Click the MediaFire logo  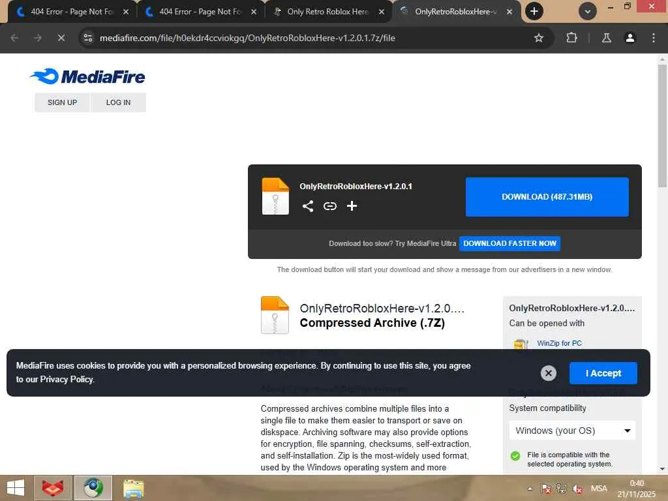pos(87,76)
